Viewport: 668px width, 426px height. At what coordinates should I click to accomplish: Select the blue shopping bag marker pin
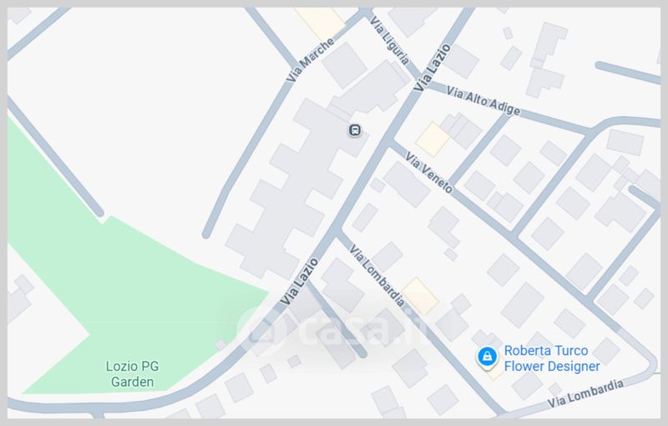(487, 357)
